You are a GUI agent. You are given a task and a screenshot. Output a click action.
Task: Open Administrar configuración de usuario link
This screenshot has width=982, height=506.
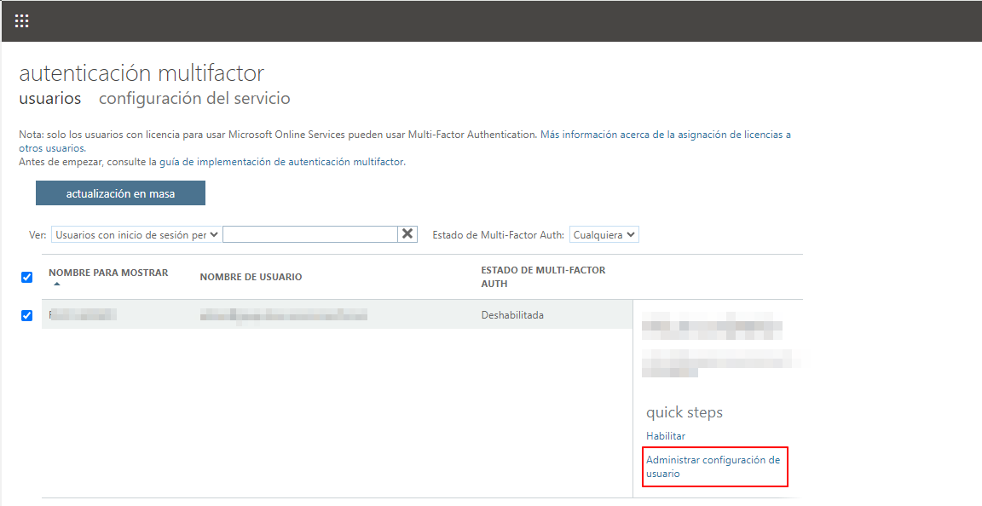pos(713,467)
